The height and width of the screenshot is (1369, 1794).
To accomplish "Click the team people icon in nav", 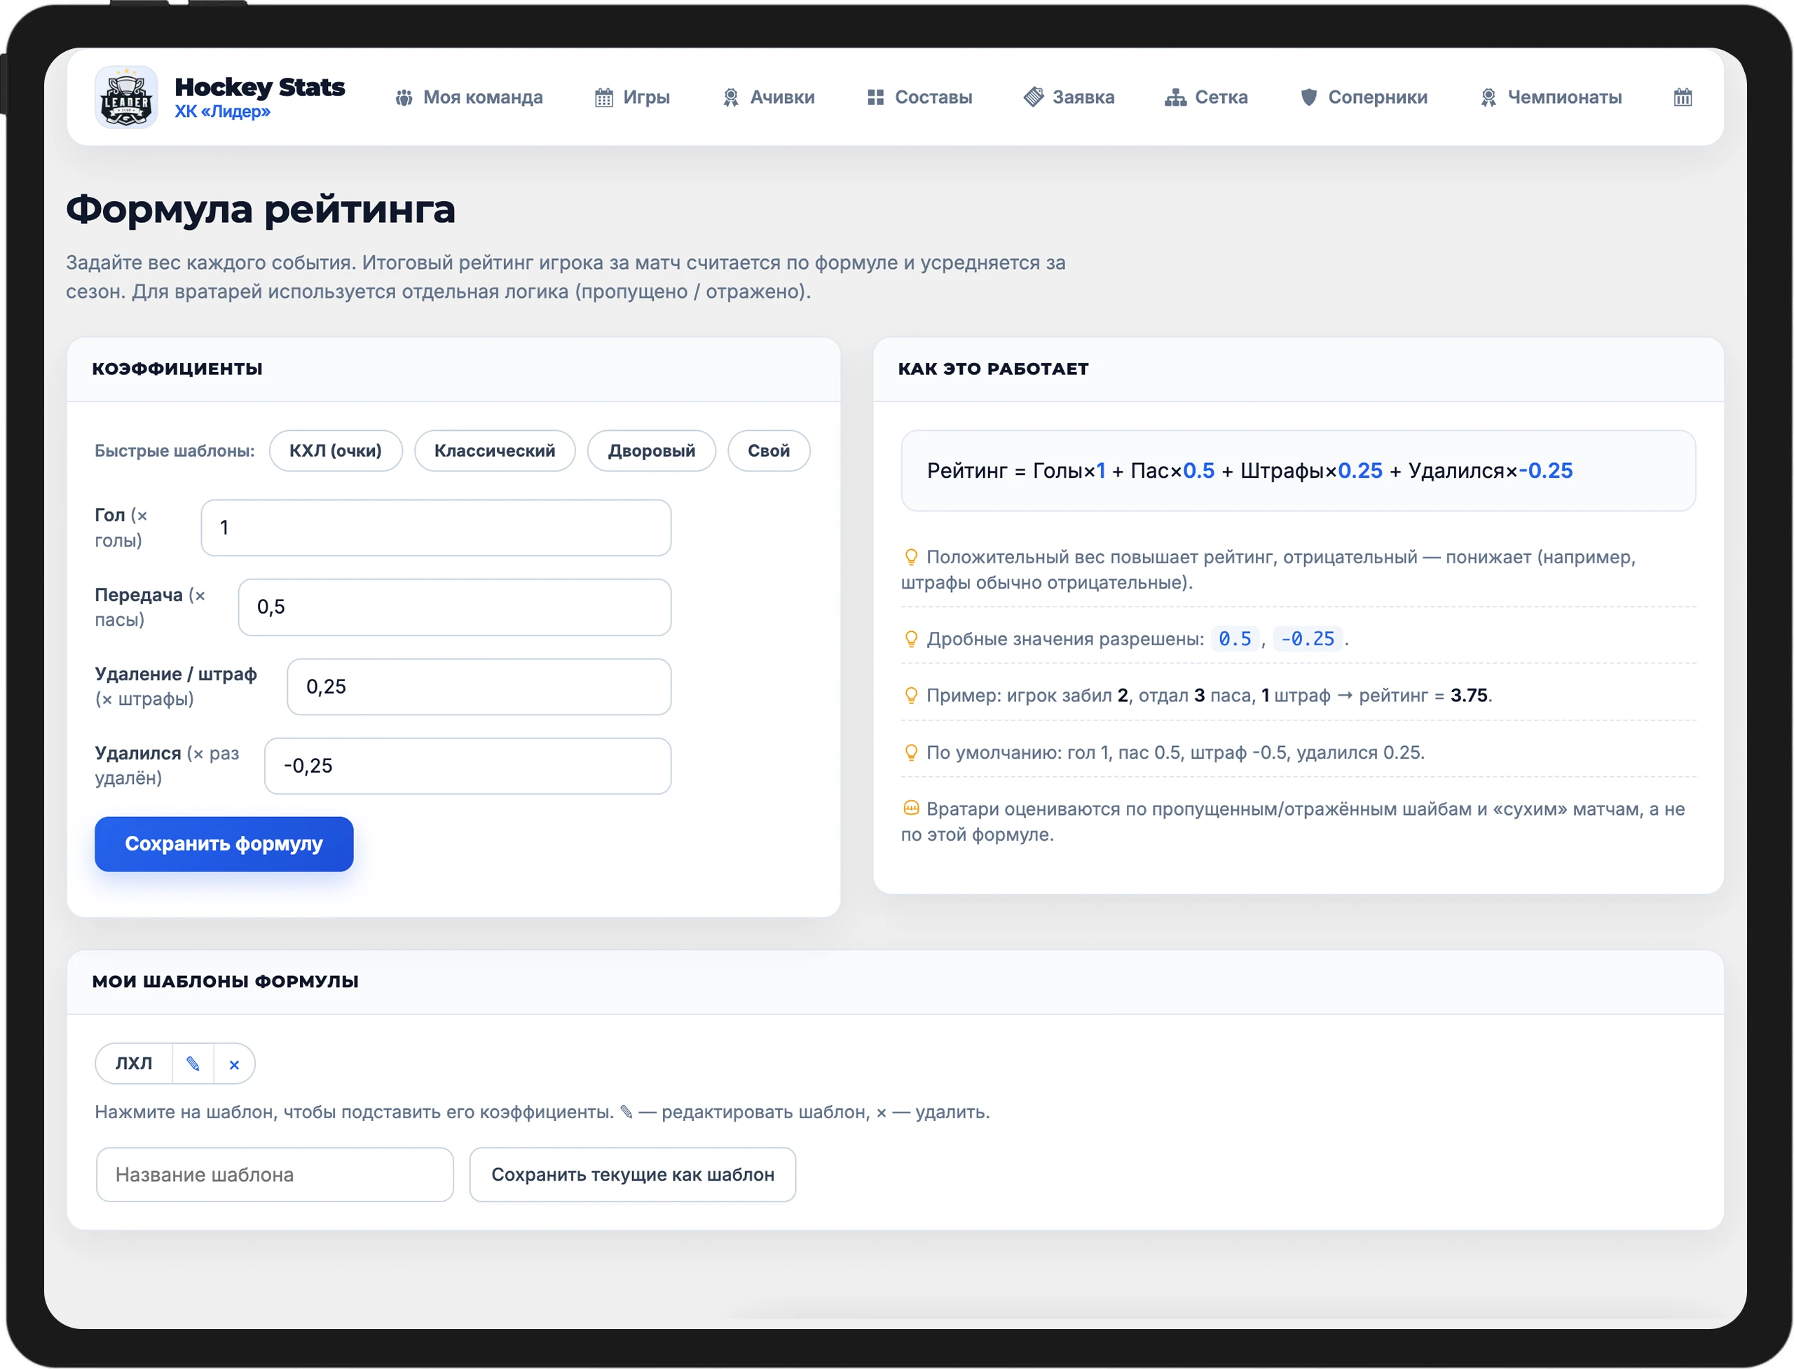I will point(404,98).
